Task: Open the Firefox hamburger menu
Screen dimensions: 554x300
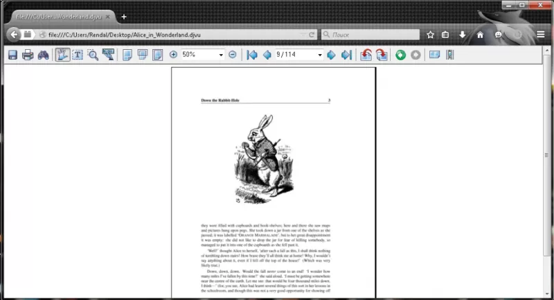Action: coord(541,35)
